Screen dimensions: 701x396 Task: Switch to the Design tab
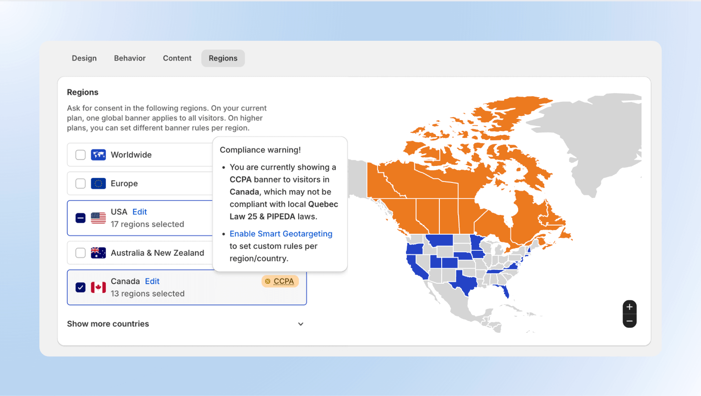tap(84, 58)
